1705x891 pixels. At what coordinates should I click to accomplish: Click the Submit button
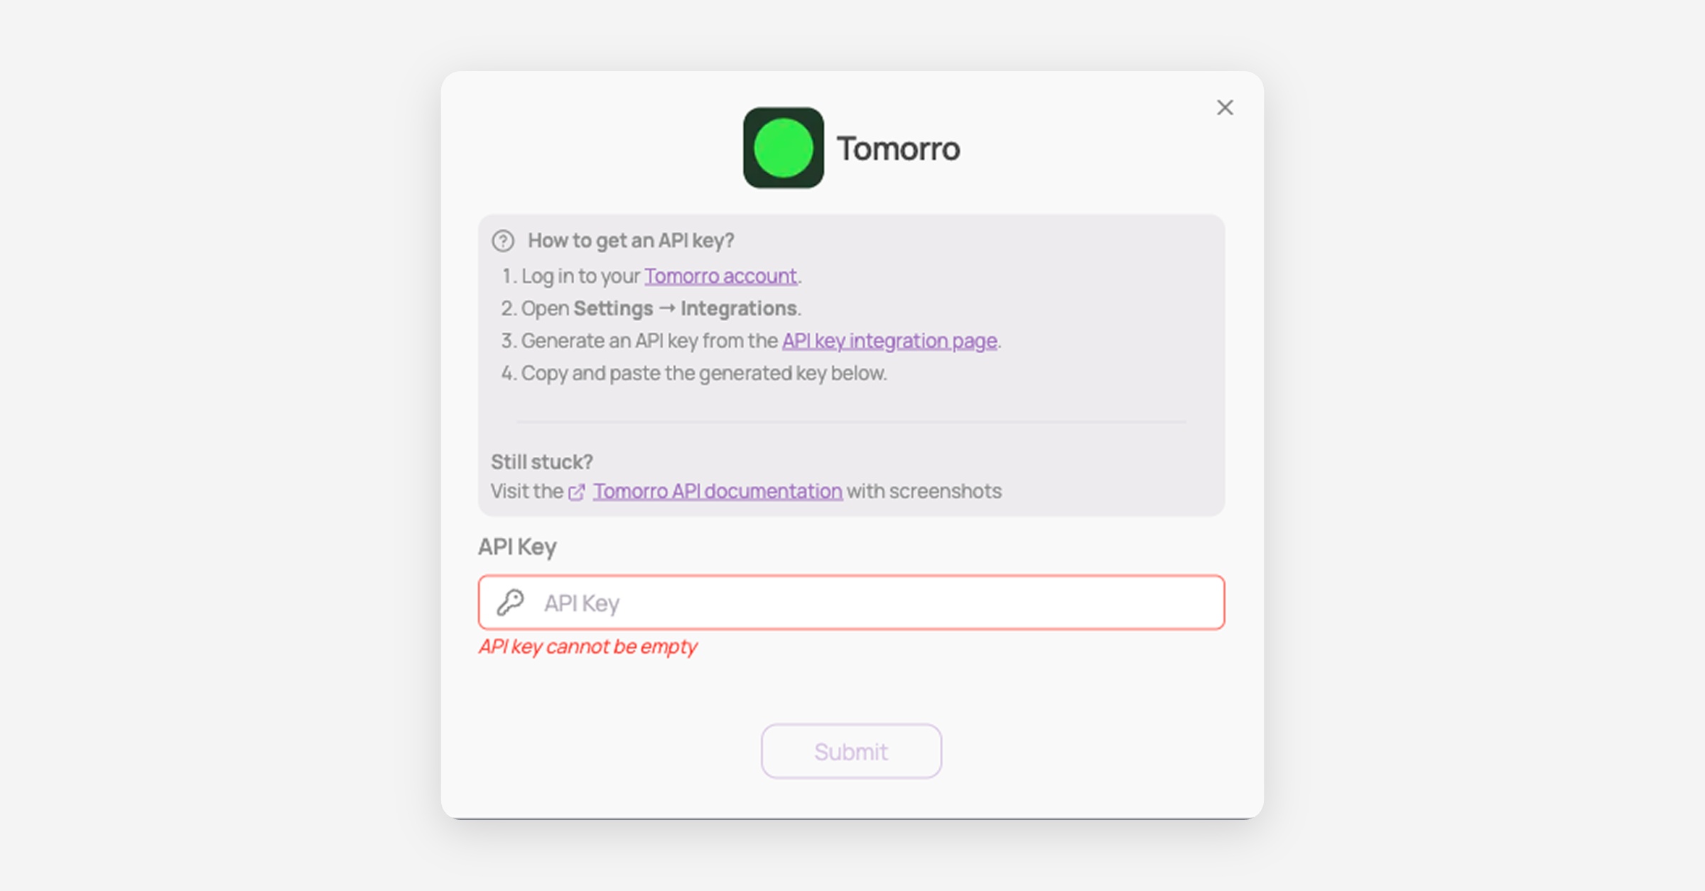click(851, 751)
